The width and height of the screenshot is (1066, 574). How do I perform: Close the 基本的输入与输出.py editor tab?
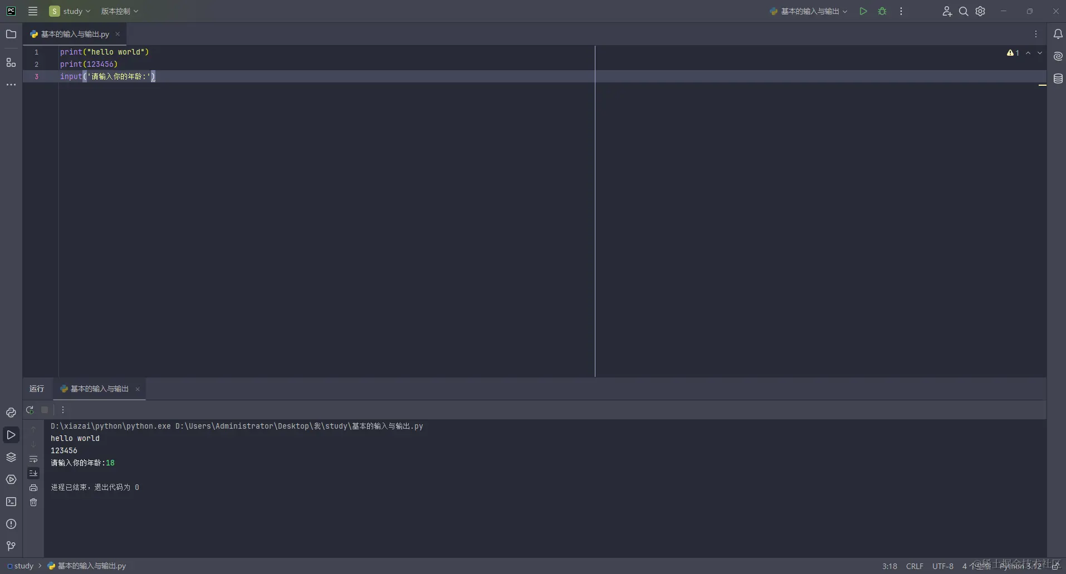(x=118, y=34)
